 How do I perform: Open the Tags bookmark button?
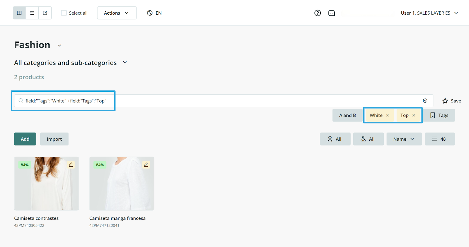(439, 115)
